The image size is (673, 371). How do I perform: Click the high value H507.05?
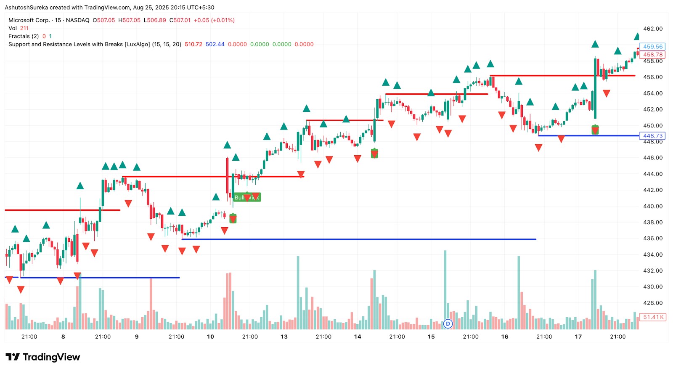coord(130,20)
